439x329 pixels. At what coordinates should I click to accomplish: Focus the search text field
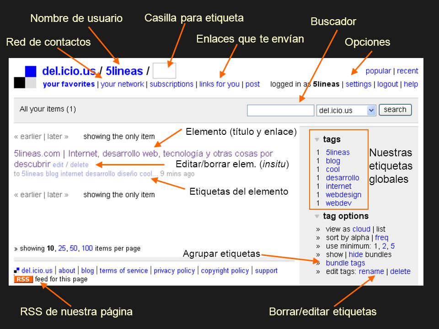(x=280, y=110)
